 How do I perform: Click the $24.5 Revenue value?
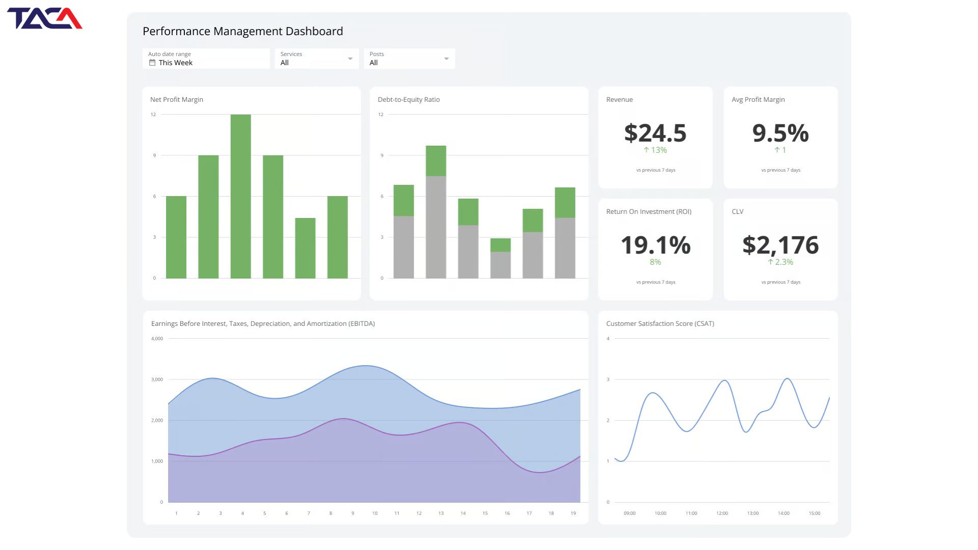point(655,133)
